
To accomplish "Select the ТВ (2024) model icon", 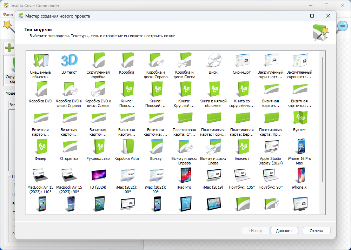I will 98,176.
